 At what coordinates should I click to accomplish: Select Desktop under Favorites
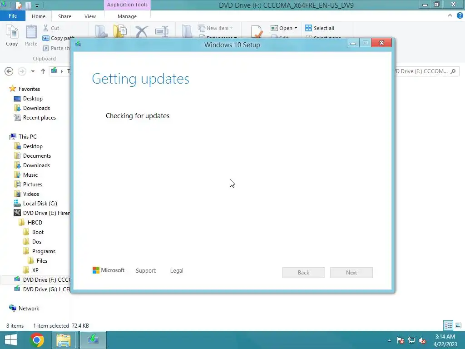click(33, 99)
